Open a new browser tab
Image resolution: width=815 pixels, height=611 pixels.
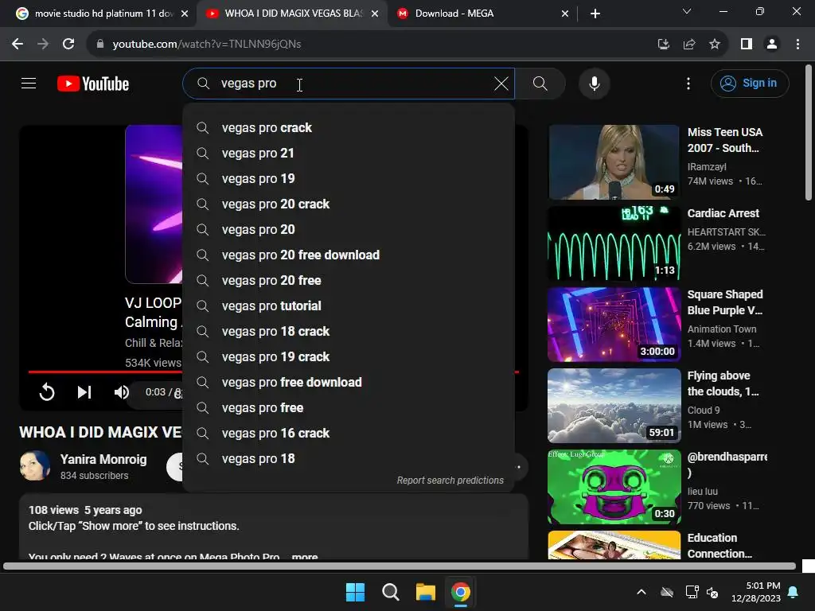click(x=595, y=14)
